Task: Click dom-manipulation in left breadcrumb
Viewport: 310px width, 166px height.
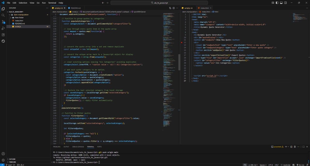Action: coord(59,12)
